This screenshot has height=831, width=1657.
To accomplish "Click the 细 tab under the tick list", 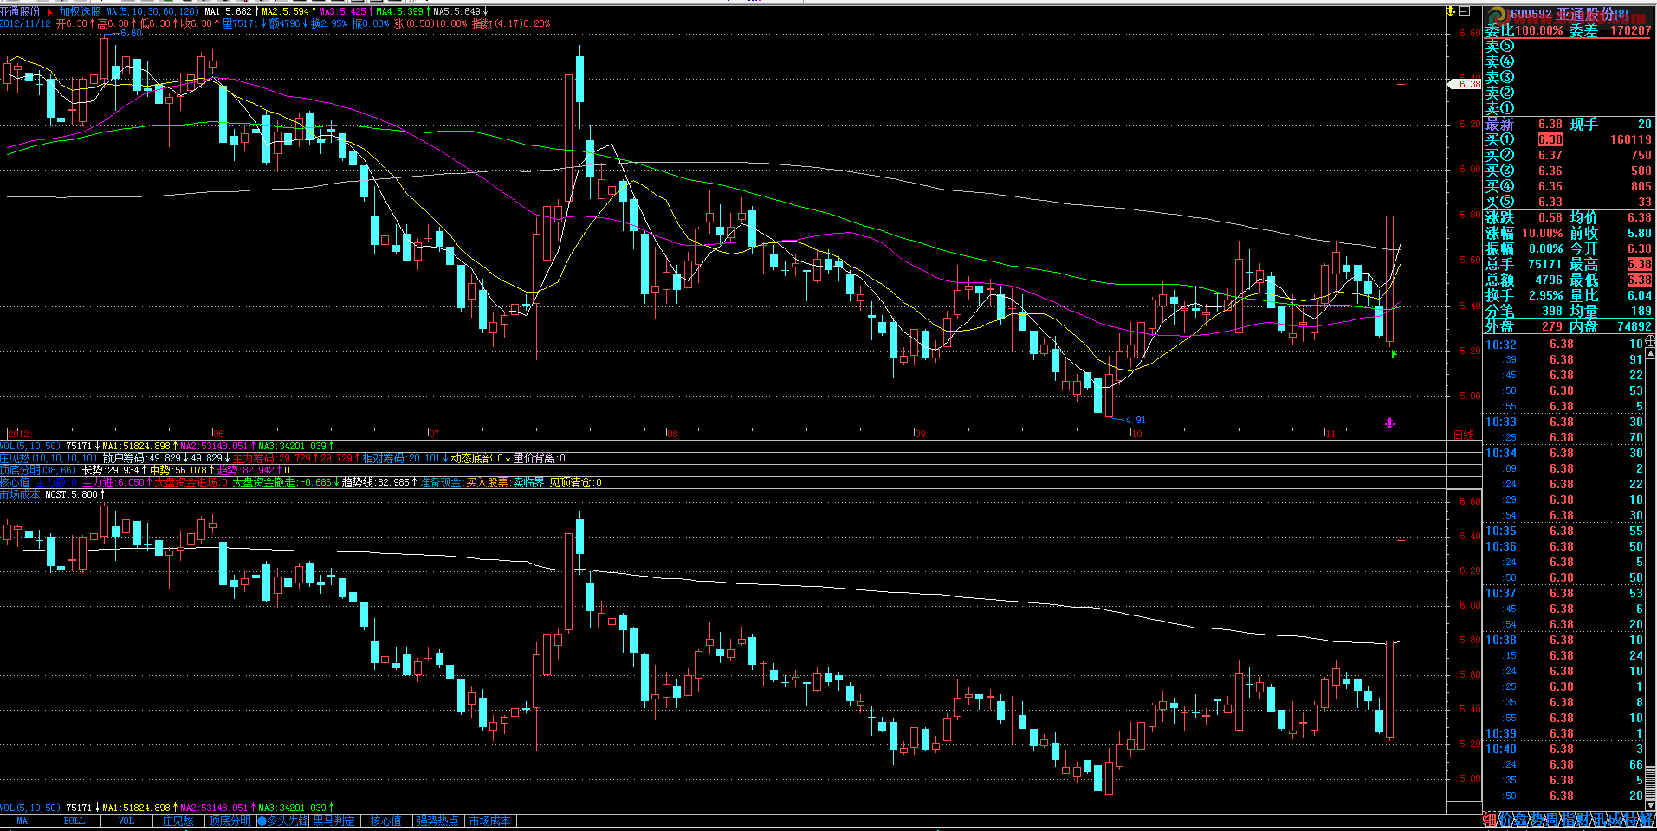I will [x=1490, y=820].
